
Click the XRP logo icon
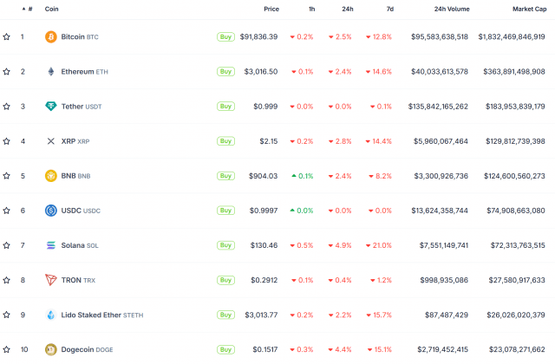click(x=50, y=141)
